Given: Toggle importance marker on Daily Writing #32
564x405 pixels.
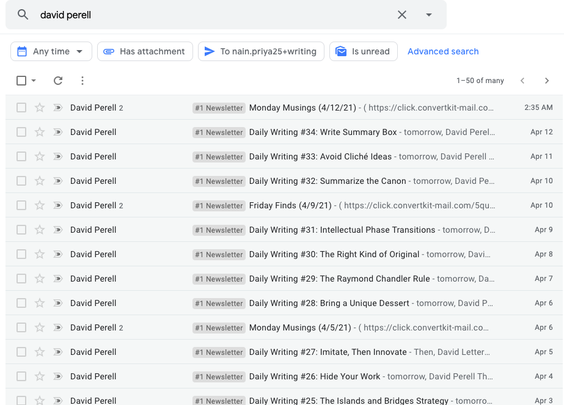Looking at the screenshot, I should click(x=57, y=181).
